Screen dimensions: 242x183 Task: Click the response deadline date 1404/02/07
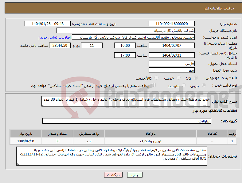171,45
